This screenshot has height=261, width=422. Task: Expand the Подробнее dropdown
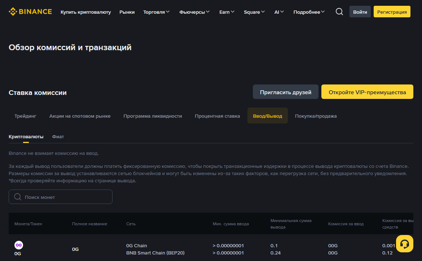point(309,12)
